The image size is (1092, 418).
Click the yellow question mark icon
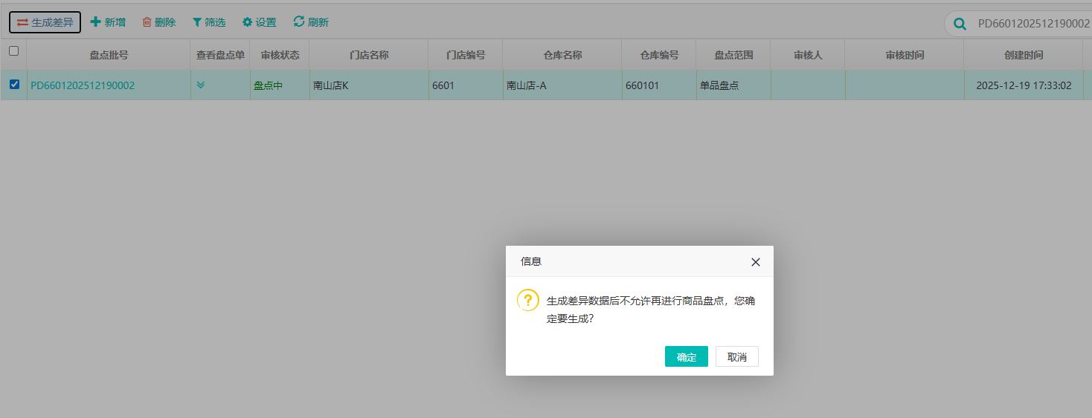(x=527, y=300)
